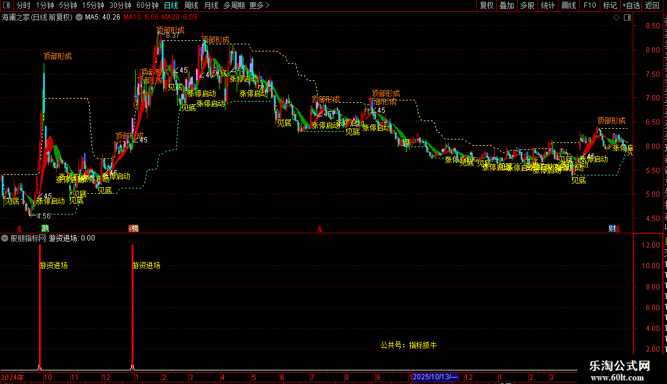Click the red S marker under July

pyautogui.click(x=320, y=229)
